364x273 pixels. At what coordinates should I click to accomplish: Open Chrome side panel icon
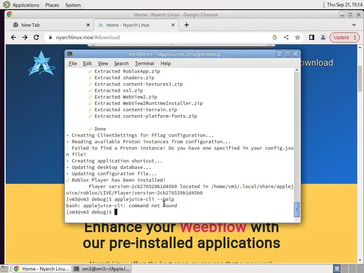coord(311,37)
